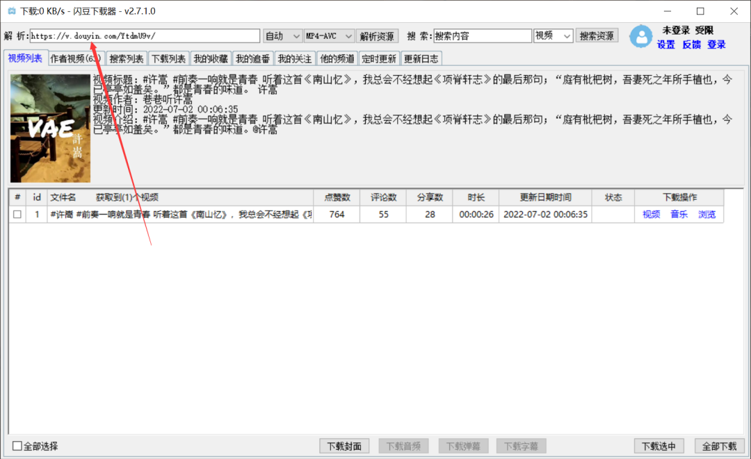The width and height of the screenshot is (751, 459).
Task: Switch to the 定时更新 tab
Action: click(x=379, y=59)
